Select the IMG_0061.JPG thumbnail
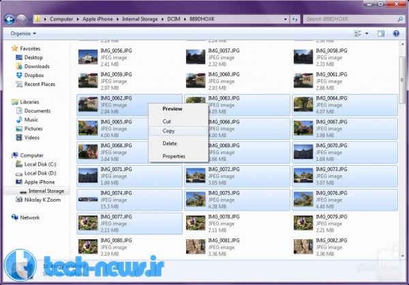The image size is (409, 285). 303,81
